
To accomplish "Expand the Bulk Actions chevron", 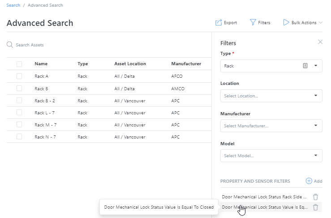I will click(320, 22).
